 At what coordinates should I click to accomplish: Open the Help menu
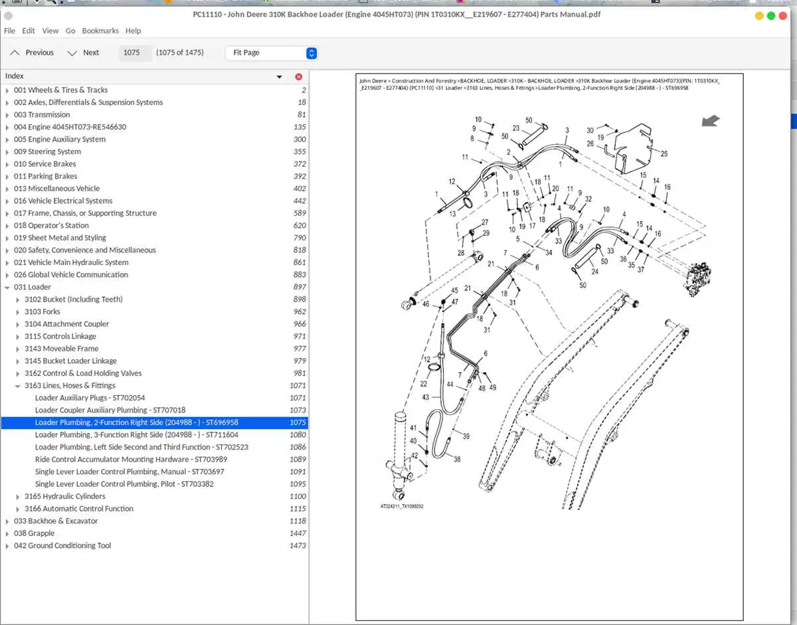(x=133, y=31)
